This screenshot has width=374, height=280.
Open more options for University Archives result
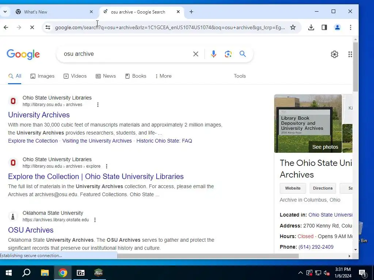click(x=98, y=105)
